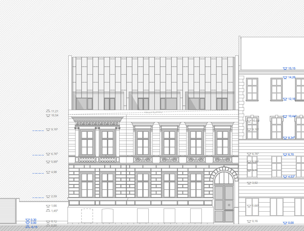
Task: Select the gray 1,66⁵ level label
Action: tap(256, 206)
